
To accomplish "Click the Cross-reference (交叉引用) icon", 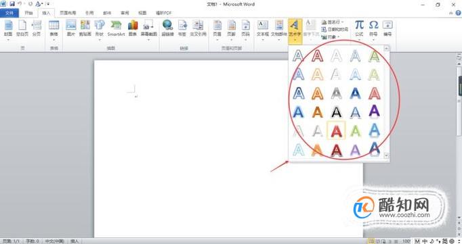I will tap(198, 28).
